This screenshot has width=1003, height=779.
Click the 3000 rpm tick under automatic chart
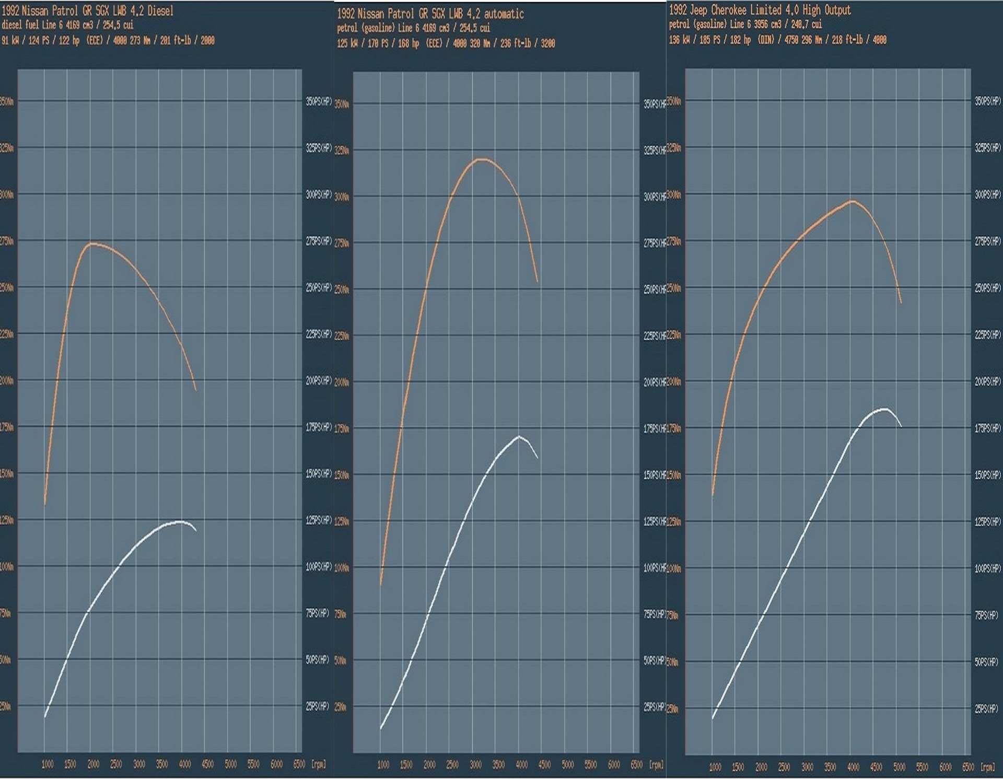pyautogui.click(x=475, y=765)
